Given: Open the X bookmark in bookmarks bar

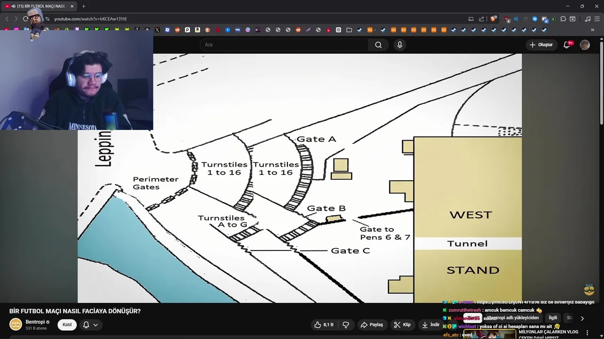Looking at the screenshot, I should pyautogui.click(x=157, y=30).
